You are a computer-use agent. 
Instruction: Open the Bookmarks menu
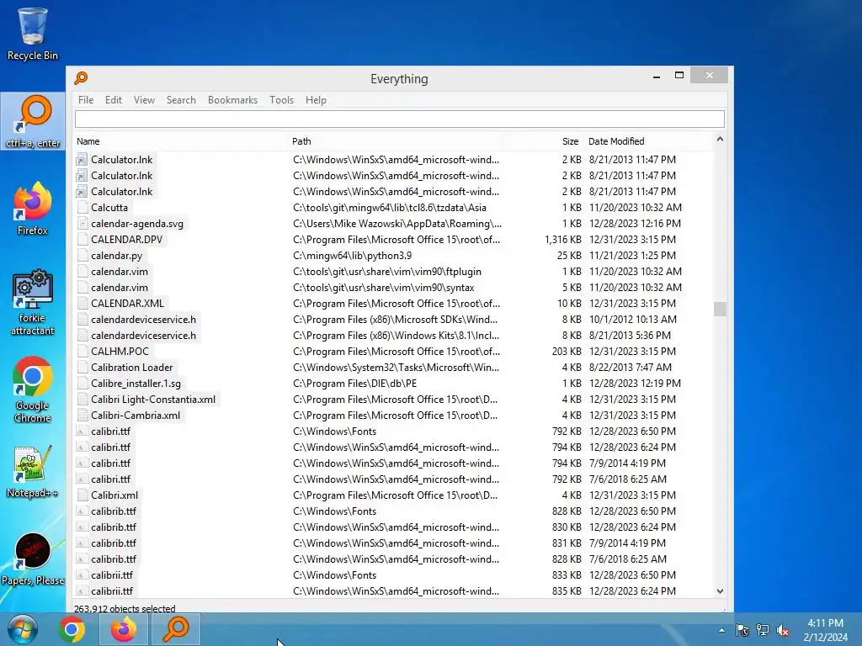232,100
